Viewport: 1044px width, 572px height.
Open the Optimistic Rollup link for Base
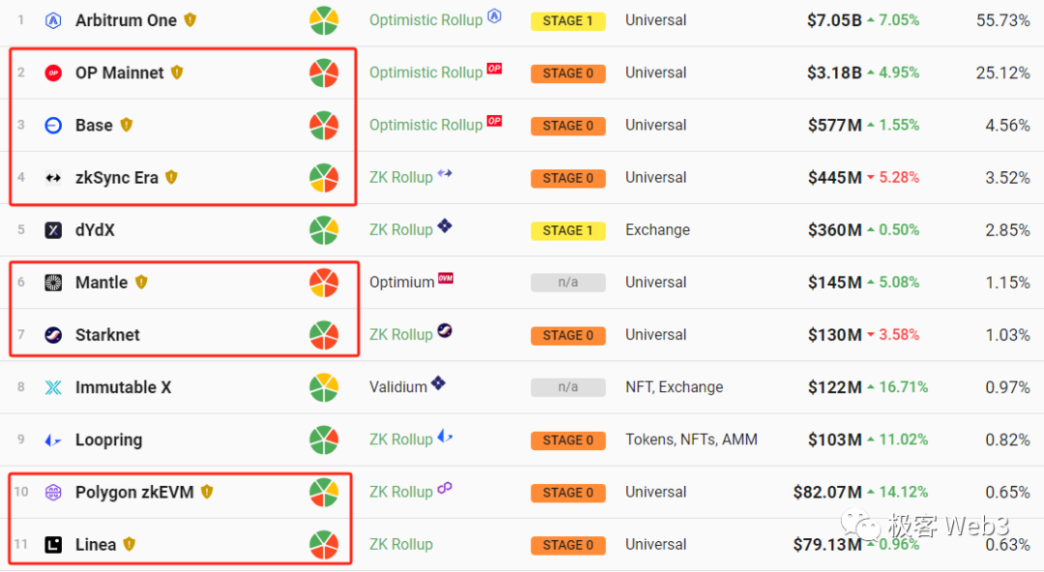425,126
